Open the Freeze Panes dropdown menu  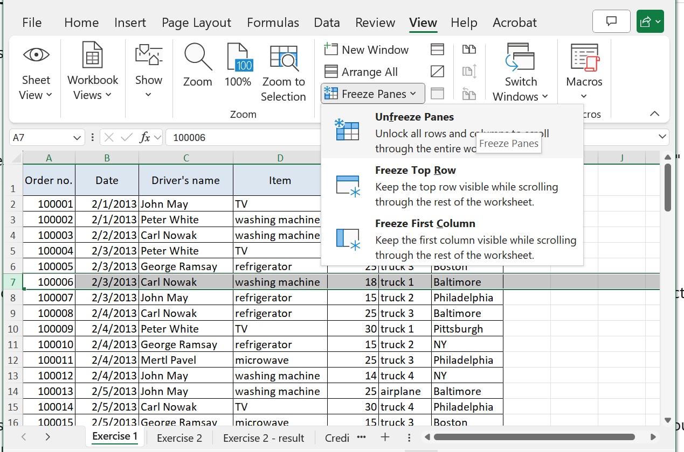[372, 93]
